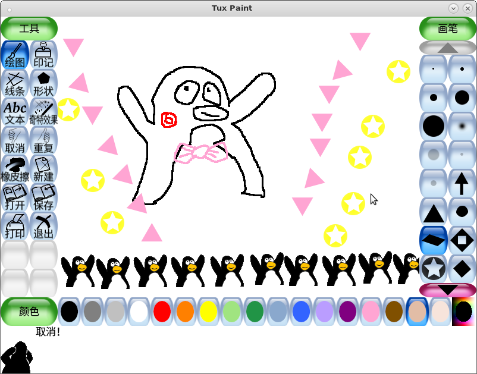Quit Tux Paint with 退出

[43, 226]
